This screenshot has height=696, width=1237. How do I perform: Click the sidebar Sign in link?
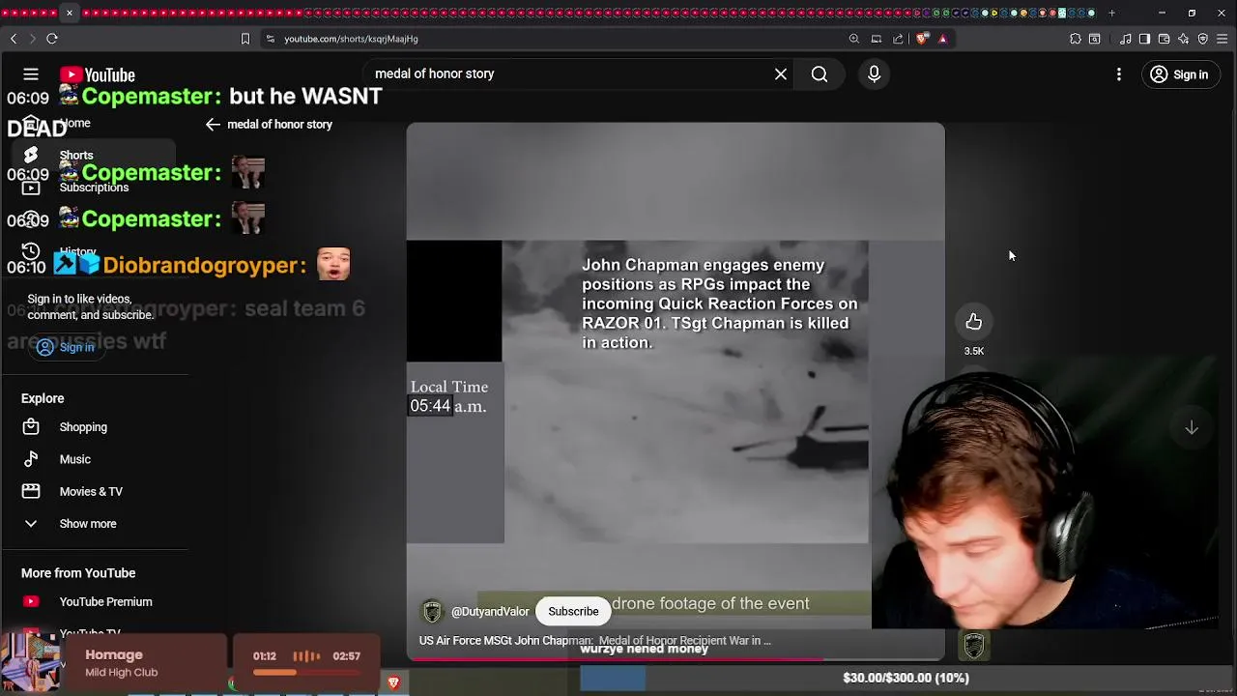click(67, 347)
